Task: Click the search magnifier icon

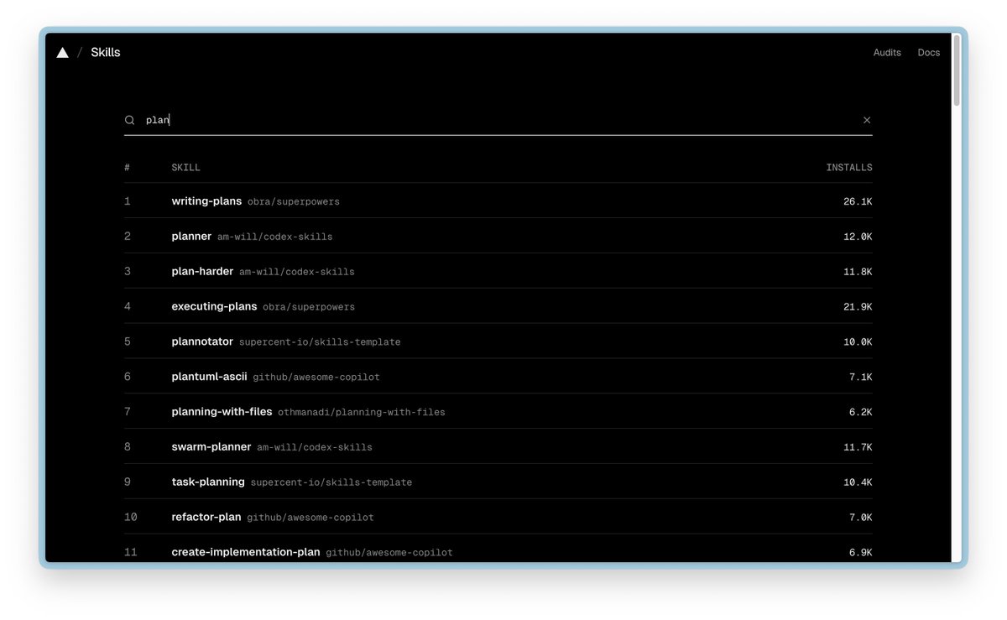Action: [130, 120]
